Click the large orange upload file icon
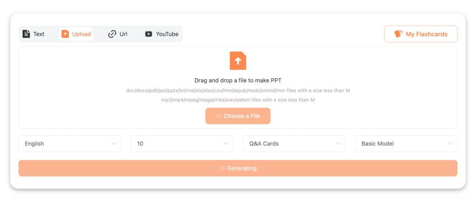 click(x=238, y=61)
